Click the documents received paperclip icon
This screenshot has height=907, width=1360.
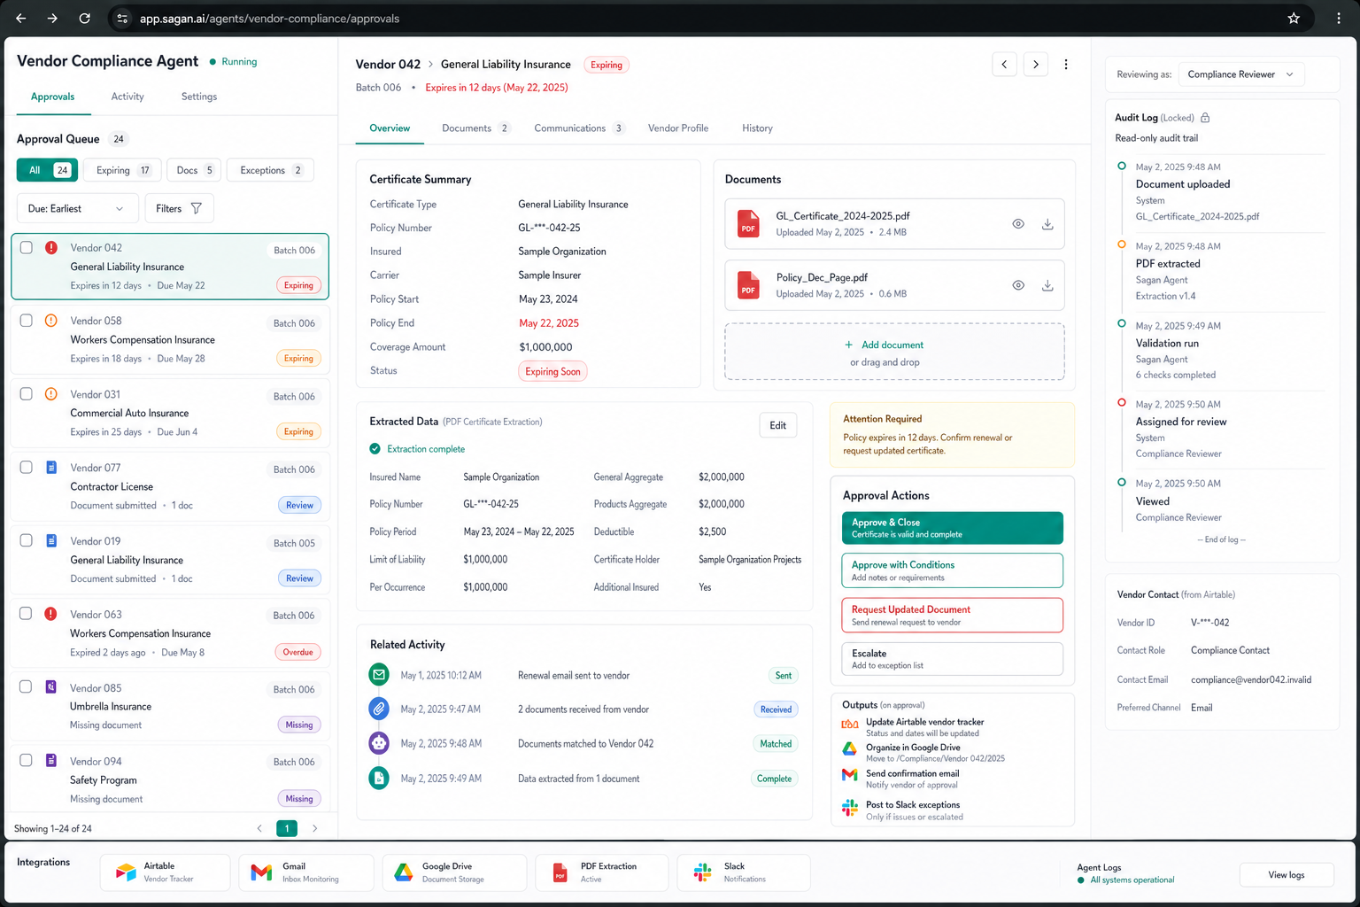click(379, 709)
